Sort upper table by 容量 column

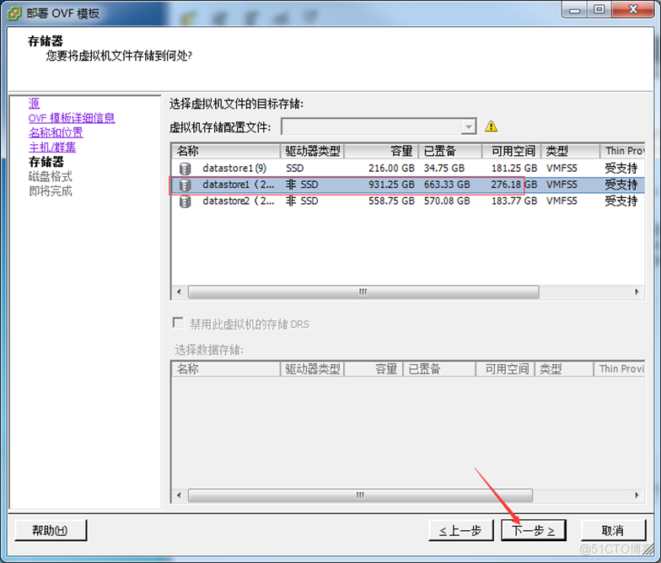381,151
